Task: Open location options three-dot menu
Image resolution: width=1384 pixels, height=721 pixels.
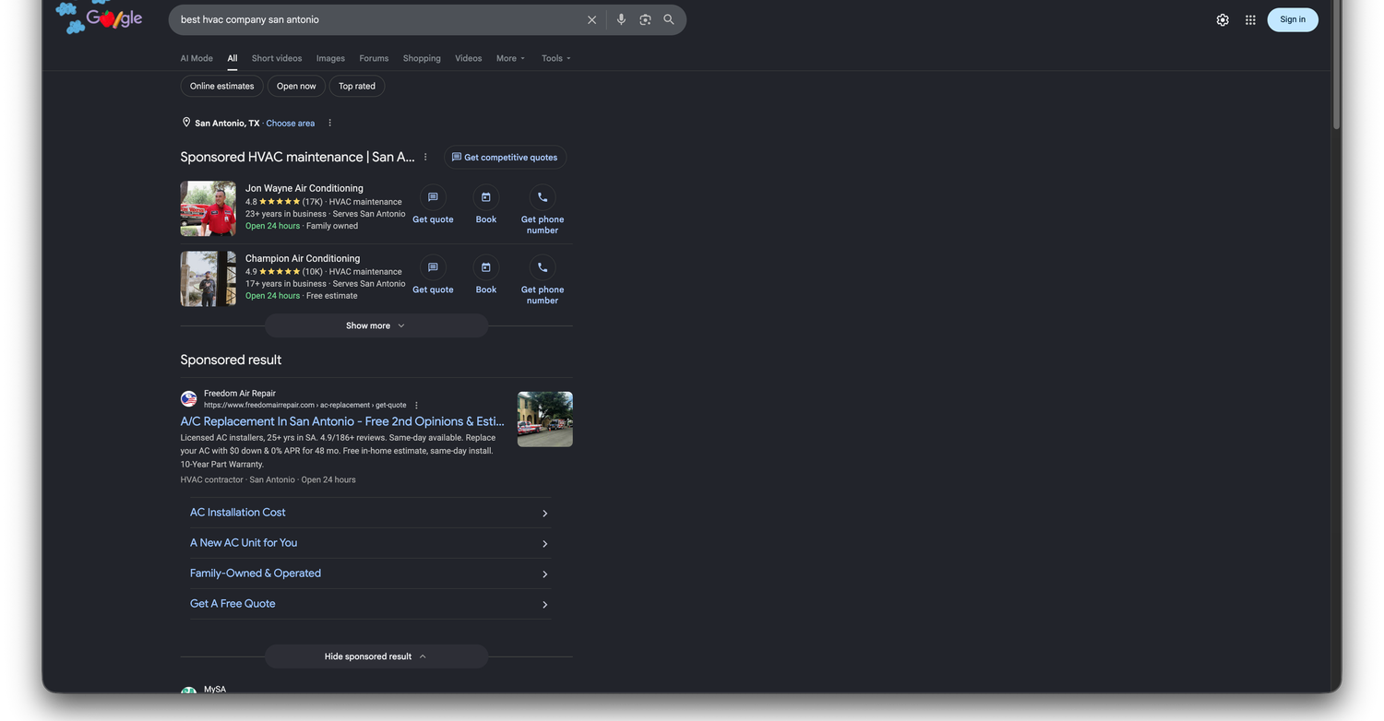Action: [329, 124]
